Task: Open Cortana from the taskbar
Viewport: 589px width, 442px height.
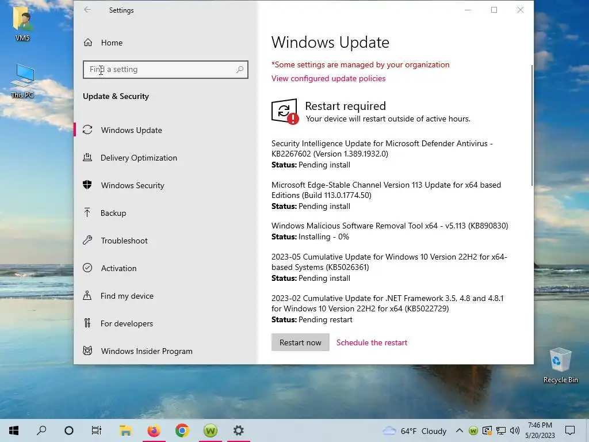Action: click(x=69, y=430)
